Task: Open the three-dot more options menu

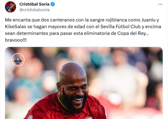Action: 160,4
